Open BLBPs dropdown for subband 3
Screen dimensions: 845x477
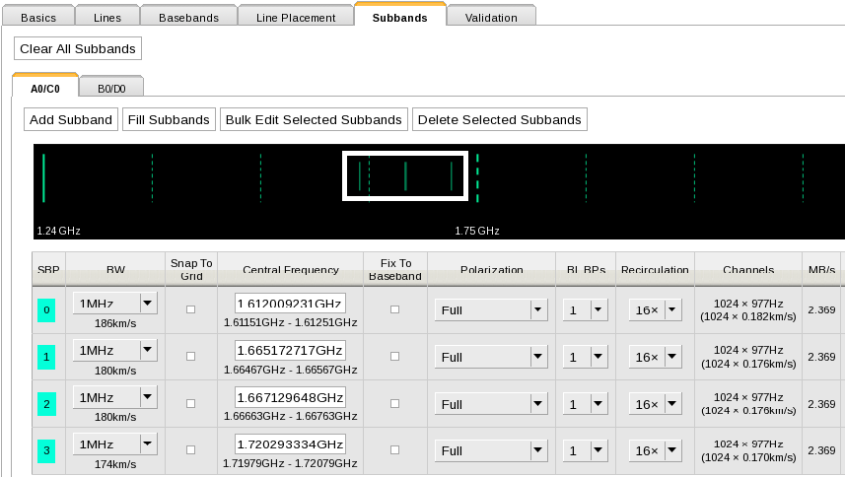tap(599, 450)
